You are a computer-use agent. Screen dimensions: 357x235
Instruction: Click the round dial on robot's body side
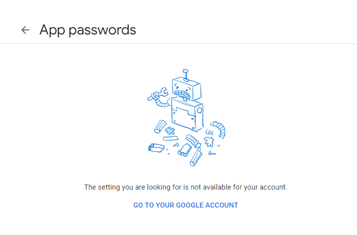tap(199, 110)
